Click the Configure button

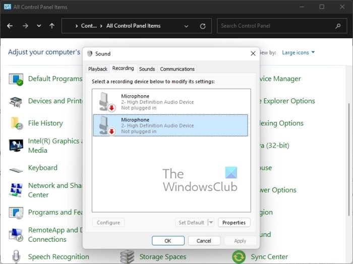108,222
